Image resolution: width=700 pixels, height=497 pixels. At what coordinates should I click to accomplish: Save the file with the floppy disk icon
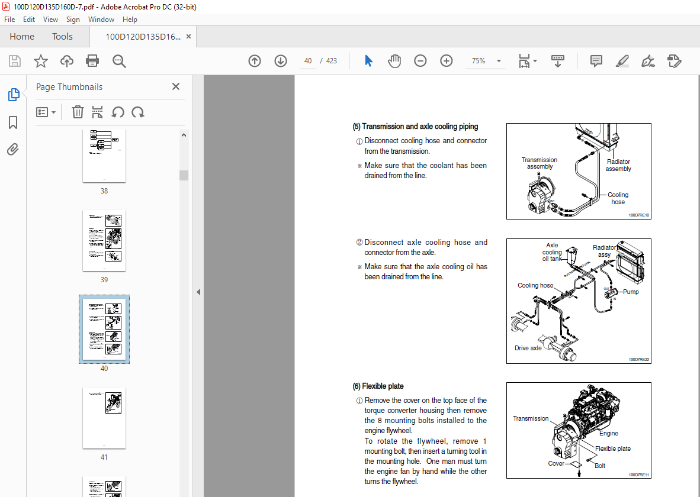[15, 61]
